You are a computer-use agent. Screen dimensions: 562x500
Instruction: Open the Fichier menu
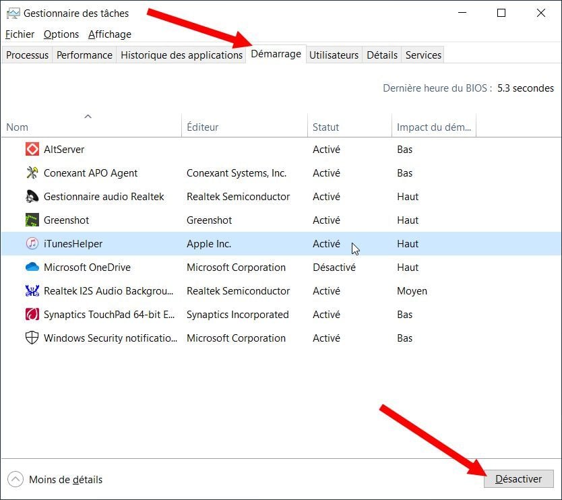click(20, 34)
